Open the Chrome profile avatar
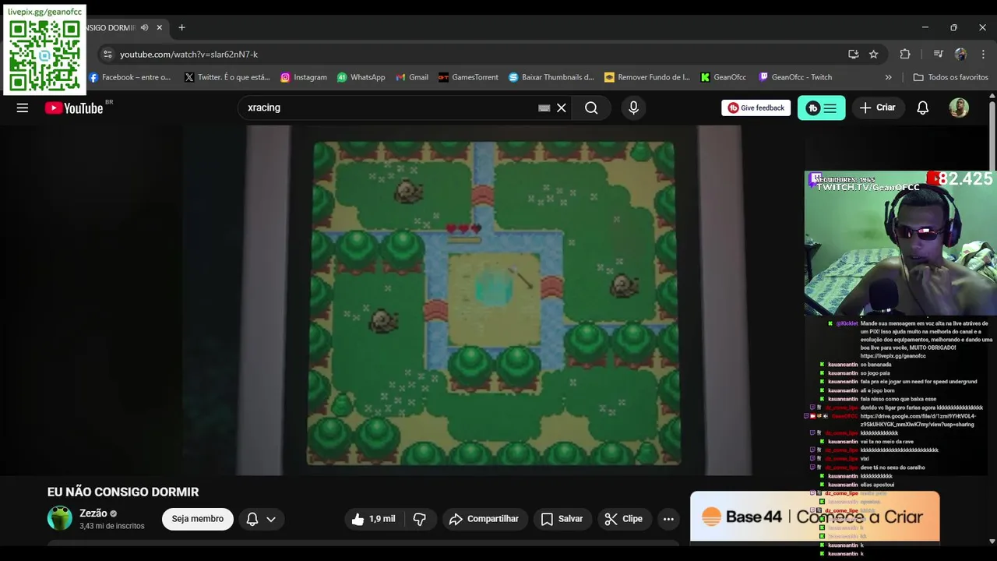The width and height of the screenshot is (997, 561). coord(960,55)
